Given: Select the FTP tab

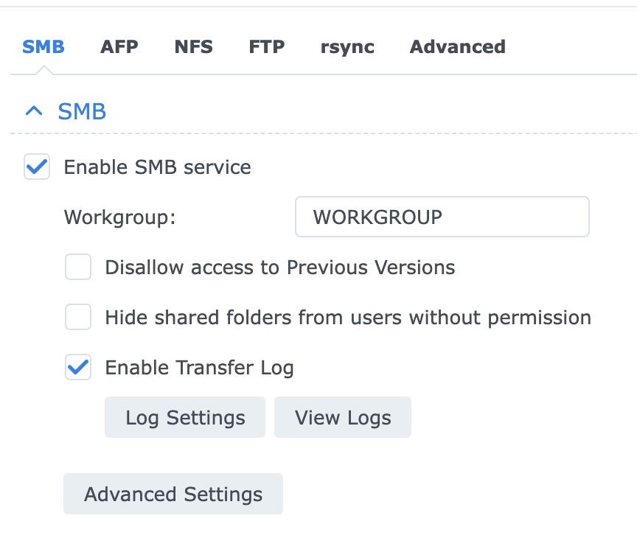Looking at the screenshot, I should (267, 47).
